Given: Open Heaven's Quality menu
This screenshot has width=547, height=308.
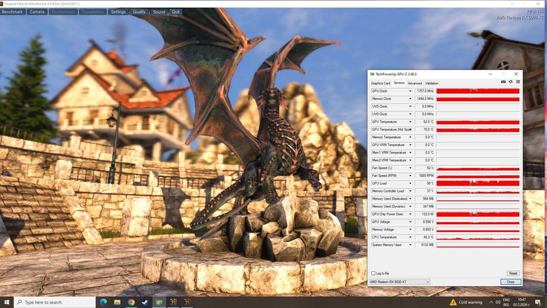Looking at the screenshot, I should [139, 11].
